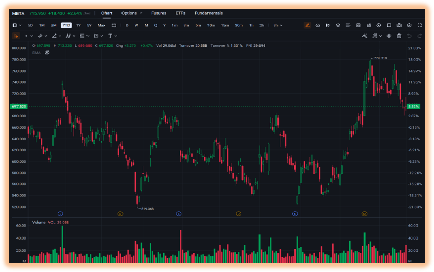Take a chart snapshot with camera icon
Image resolution: width=434 pixels, height=272 pixels.
coord(399,25)
